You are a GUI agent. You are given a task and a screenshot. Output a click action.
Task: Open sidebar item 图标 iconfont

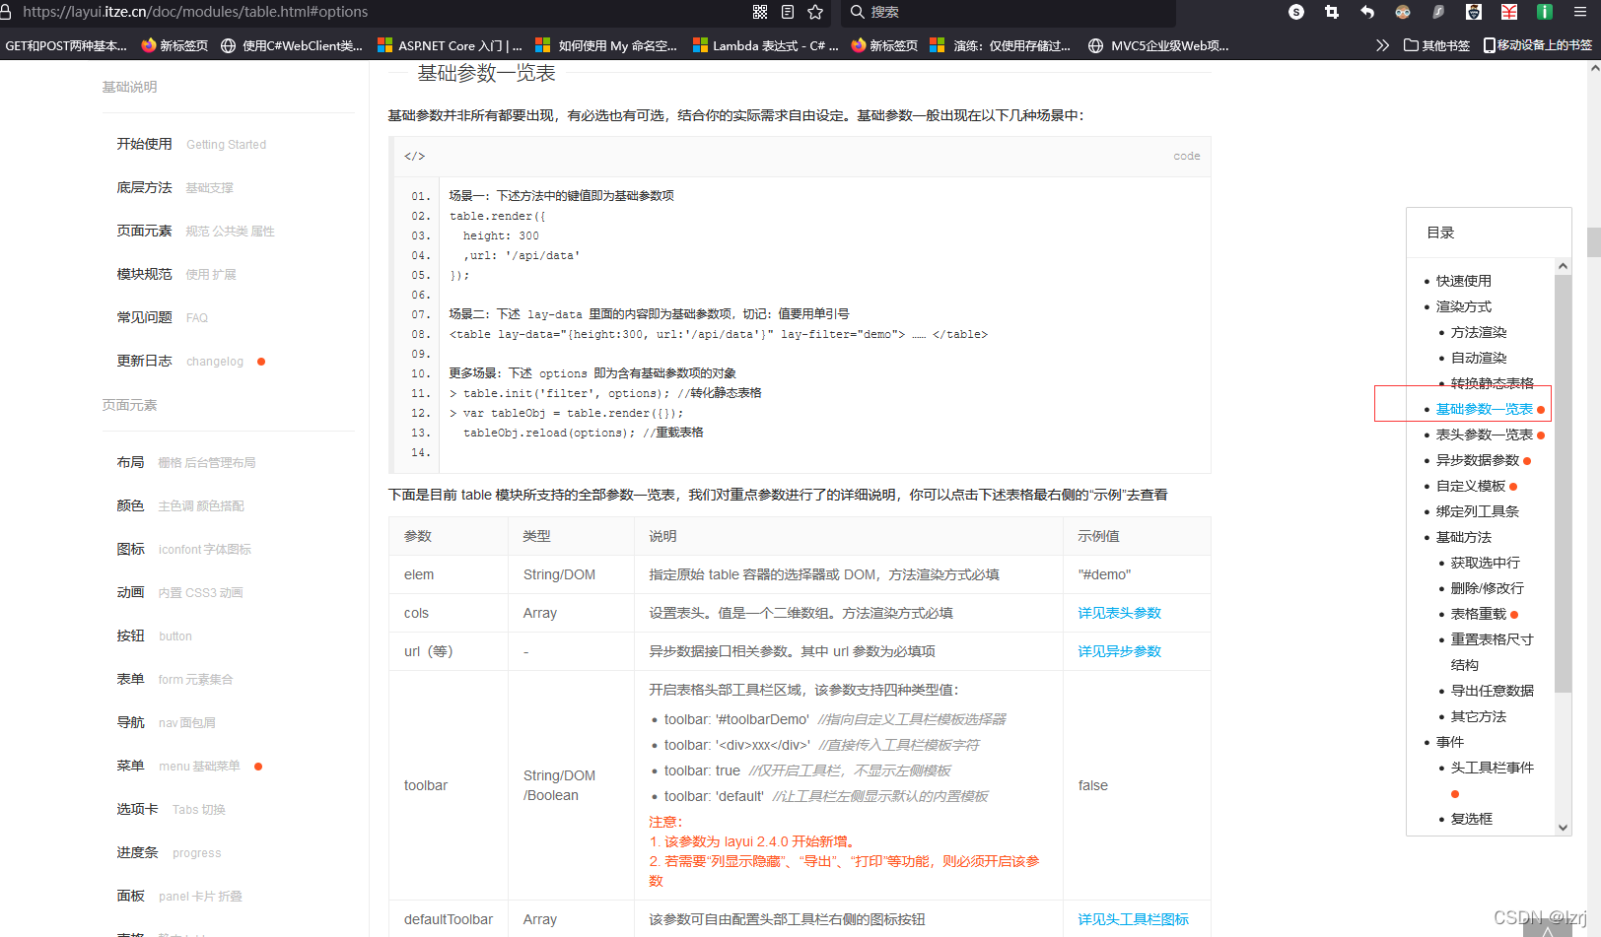coord(183,549)
